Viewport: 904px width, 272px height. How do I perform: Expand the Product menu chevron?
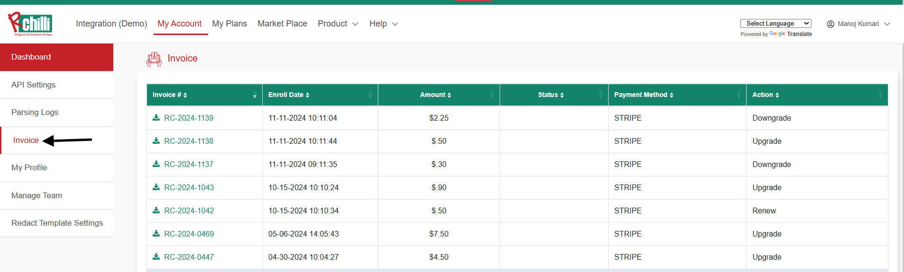point(356,24)
